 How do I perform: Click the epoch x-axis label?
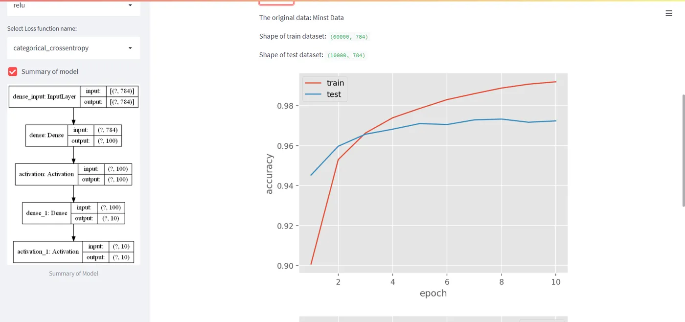[x=433, y=293]
